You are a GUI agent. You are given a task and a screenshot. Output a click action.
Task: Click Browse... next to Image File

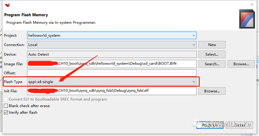point(241,64)
